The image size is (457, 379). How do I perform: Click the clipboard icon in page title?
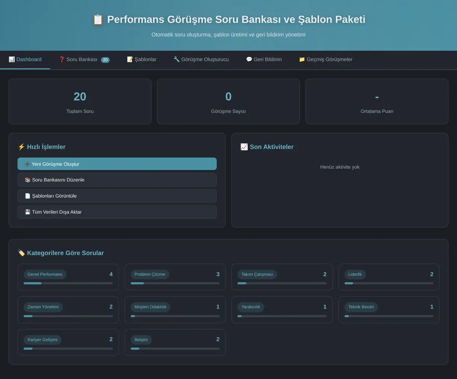(98, 19)
